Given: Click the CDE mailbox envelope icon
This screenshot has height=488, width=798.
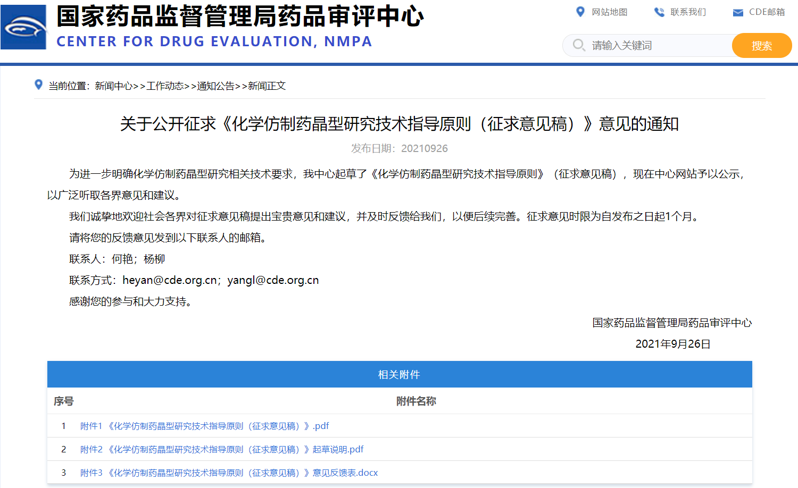Looking at the screenshot, I should tap(738, 12).
